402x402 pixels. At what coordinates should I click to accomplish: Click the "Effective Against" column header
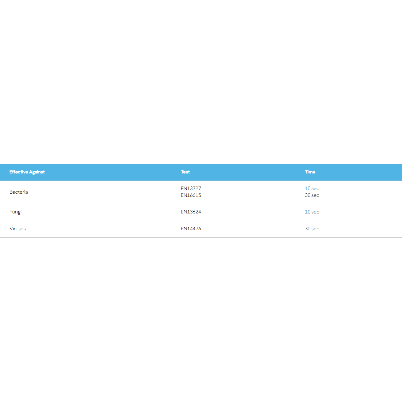coord(27,172)
